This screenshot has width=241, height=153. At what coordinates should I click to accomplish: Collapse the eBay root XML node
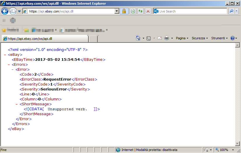tap(5, 55)
